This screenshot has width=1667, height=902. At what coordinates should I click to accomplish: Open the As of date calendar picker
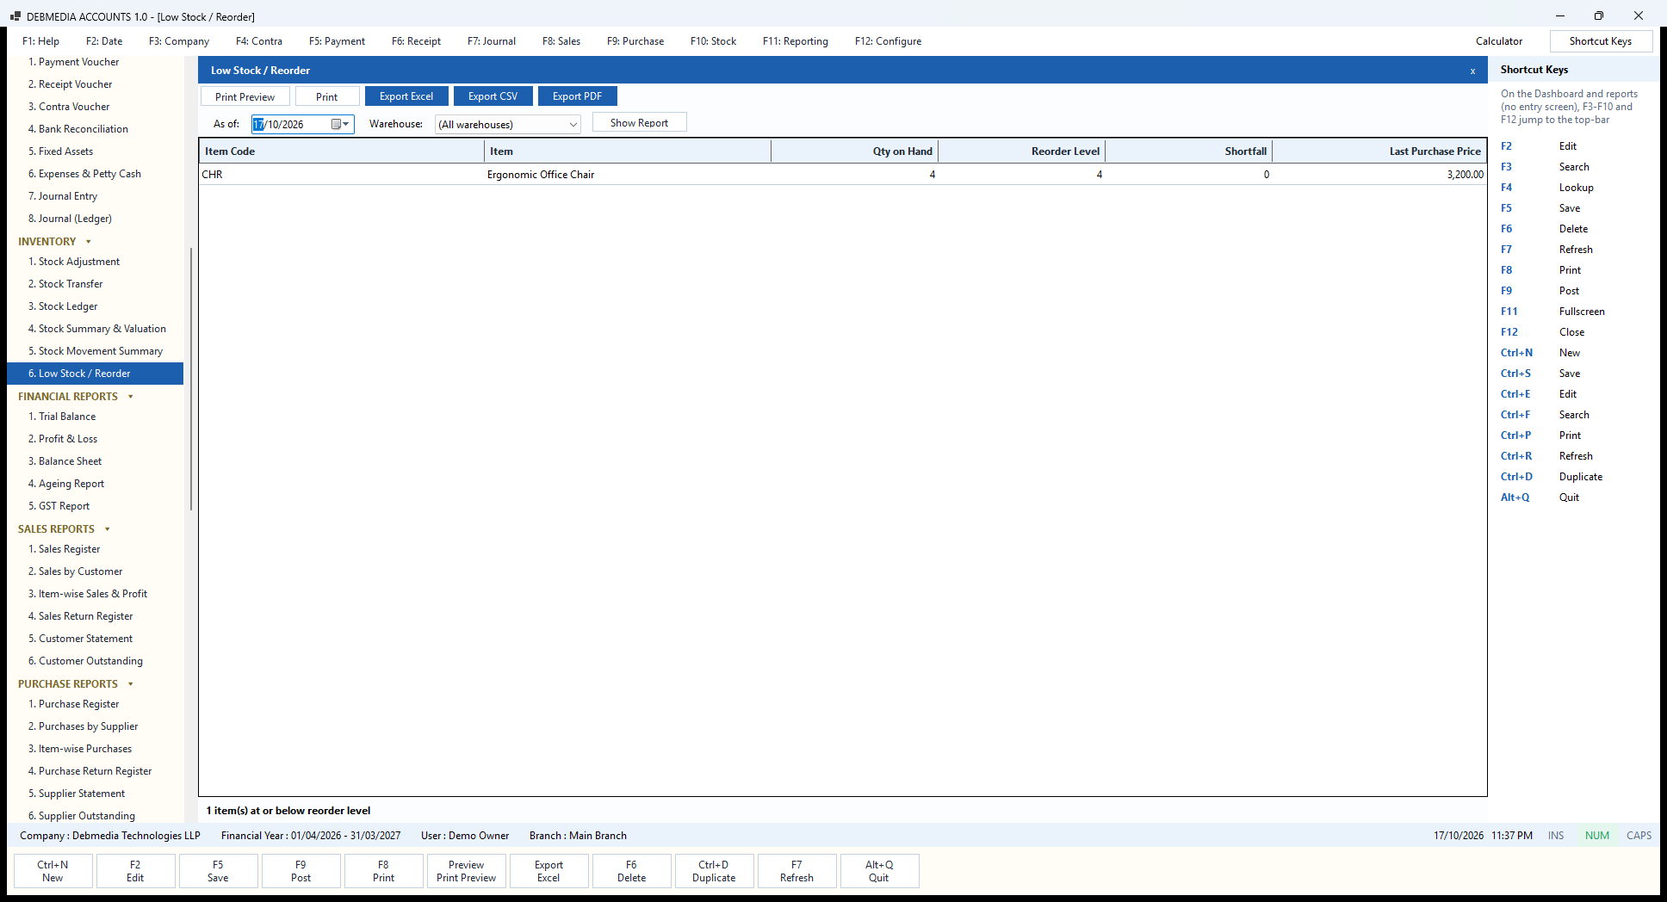click(341, 124)
